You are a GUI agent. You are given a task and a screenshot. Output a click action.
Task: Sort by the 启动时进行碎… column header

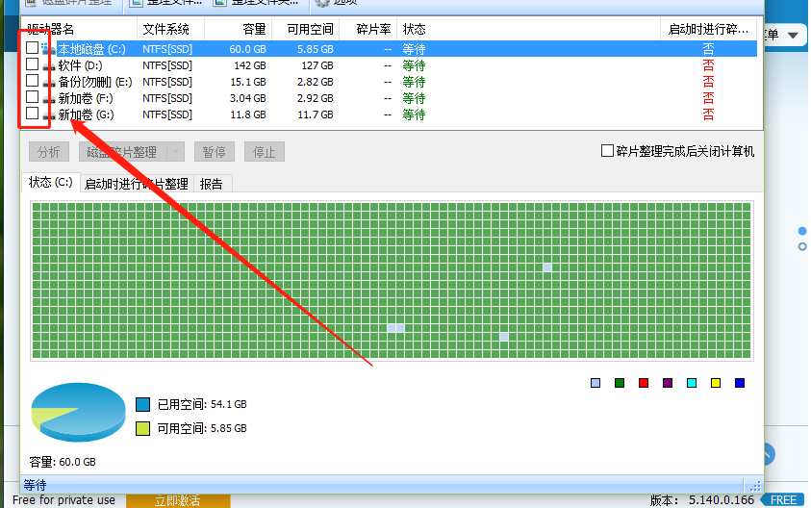point(709,29)
